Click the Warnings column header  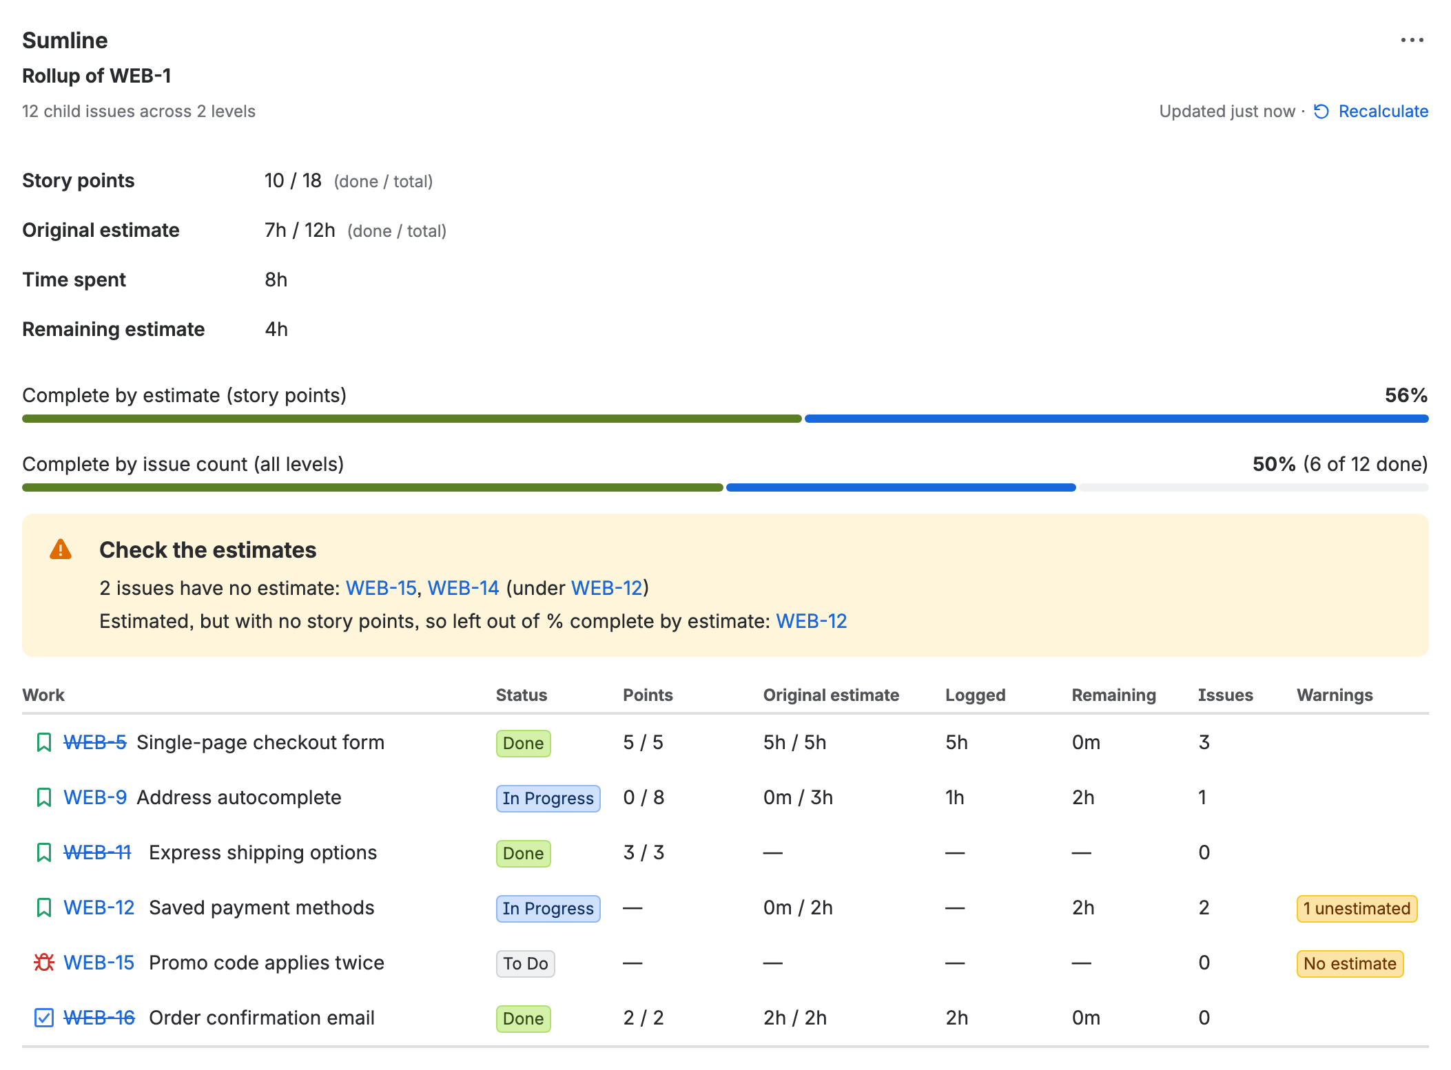pyautogui.click(x=1335, y=695)
